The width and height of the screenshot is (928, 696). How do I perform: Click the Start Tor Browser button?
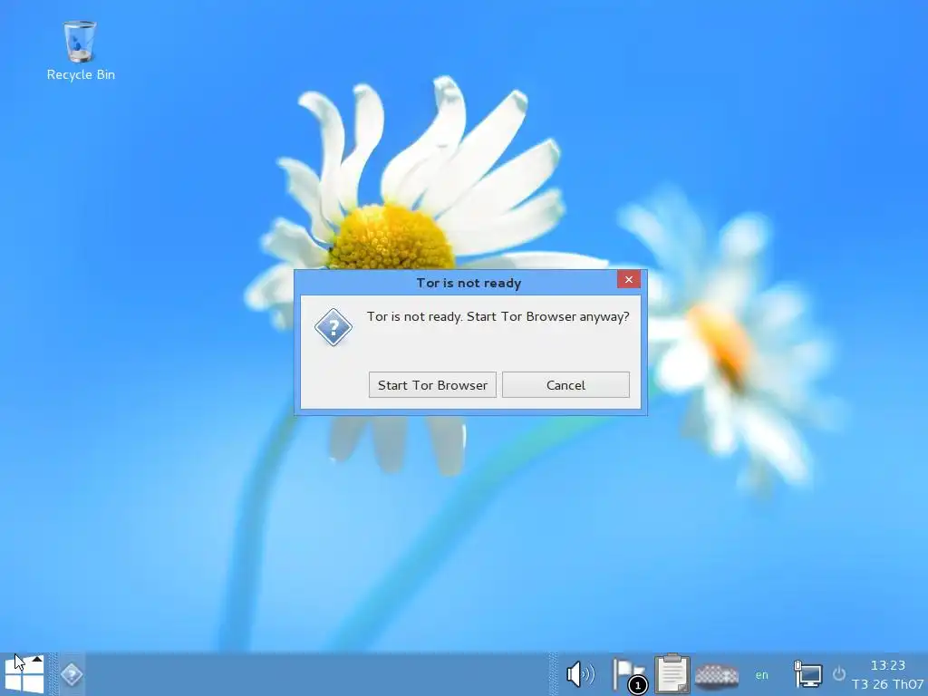tap(432, 384)
